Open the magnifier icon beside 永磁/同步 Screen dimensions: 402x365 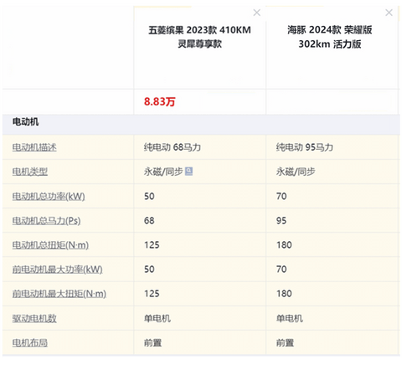(189, 171)
